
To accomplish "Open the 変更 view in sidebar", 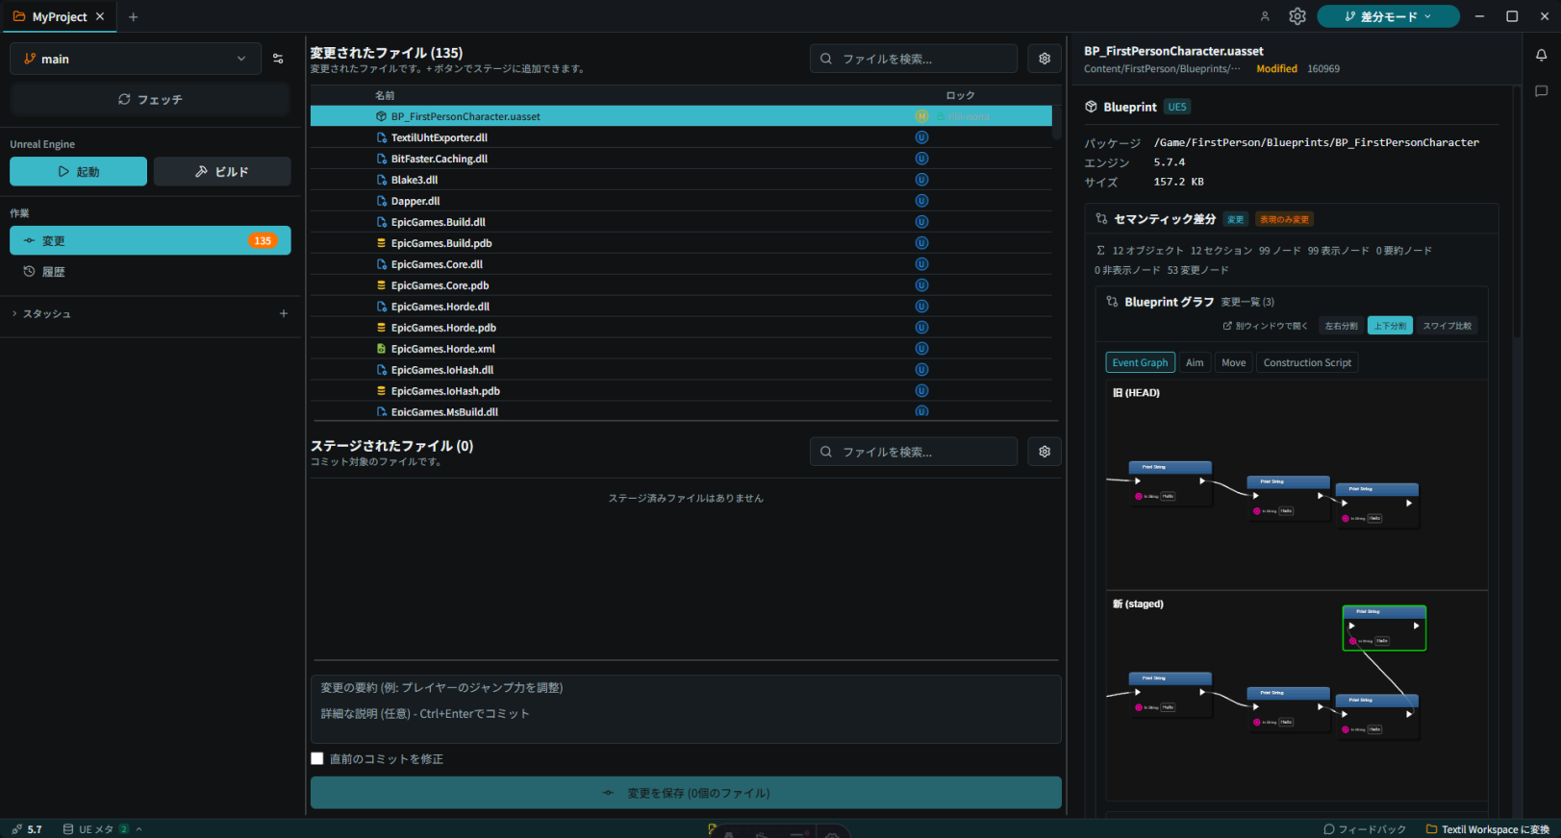I will coord(150,240).
